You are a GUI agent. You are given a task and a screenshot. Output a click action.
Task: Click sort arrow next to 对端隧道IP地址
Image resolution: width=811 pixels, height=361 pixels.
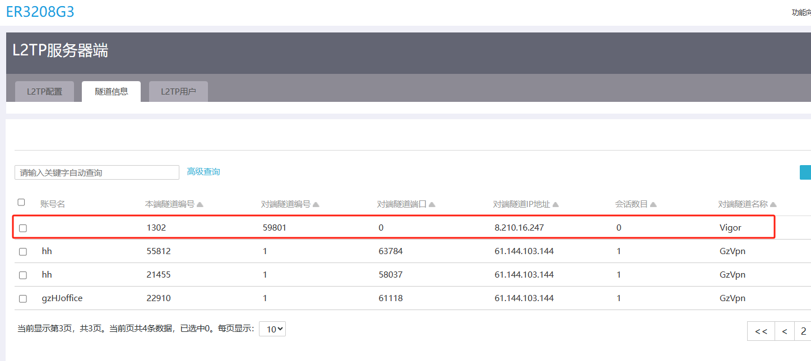coord(555,205)
